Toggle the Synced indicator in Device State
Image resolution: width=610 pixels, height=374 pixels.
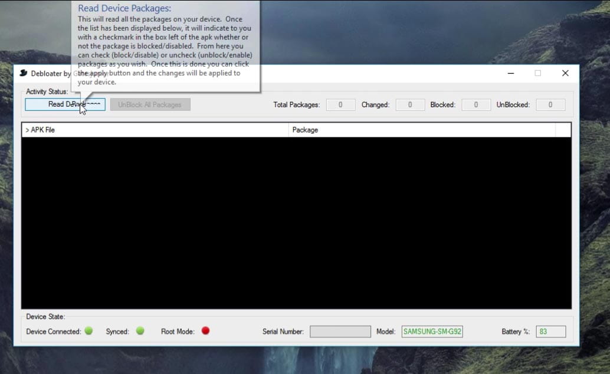click(140, 331)
